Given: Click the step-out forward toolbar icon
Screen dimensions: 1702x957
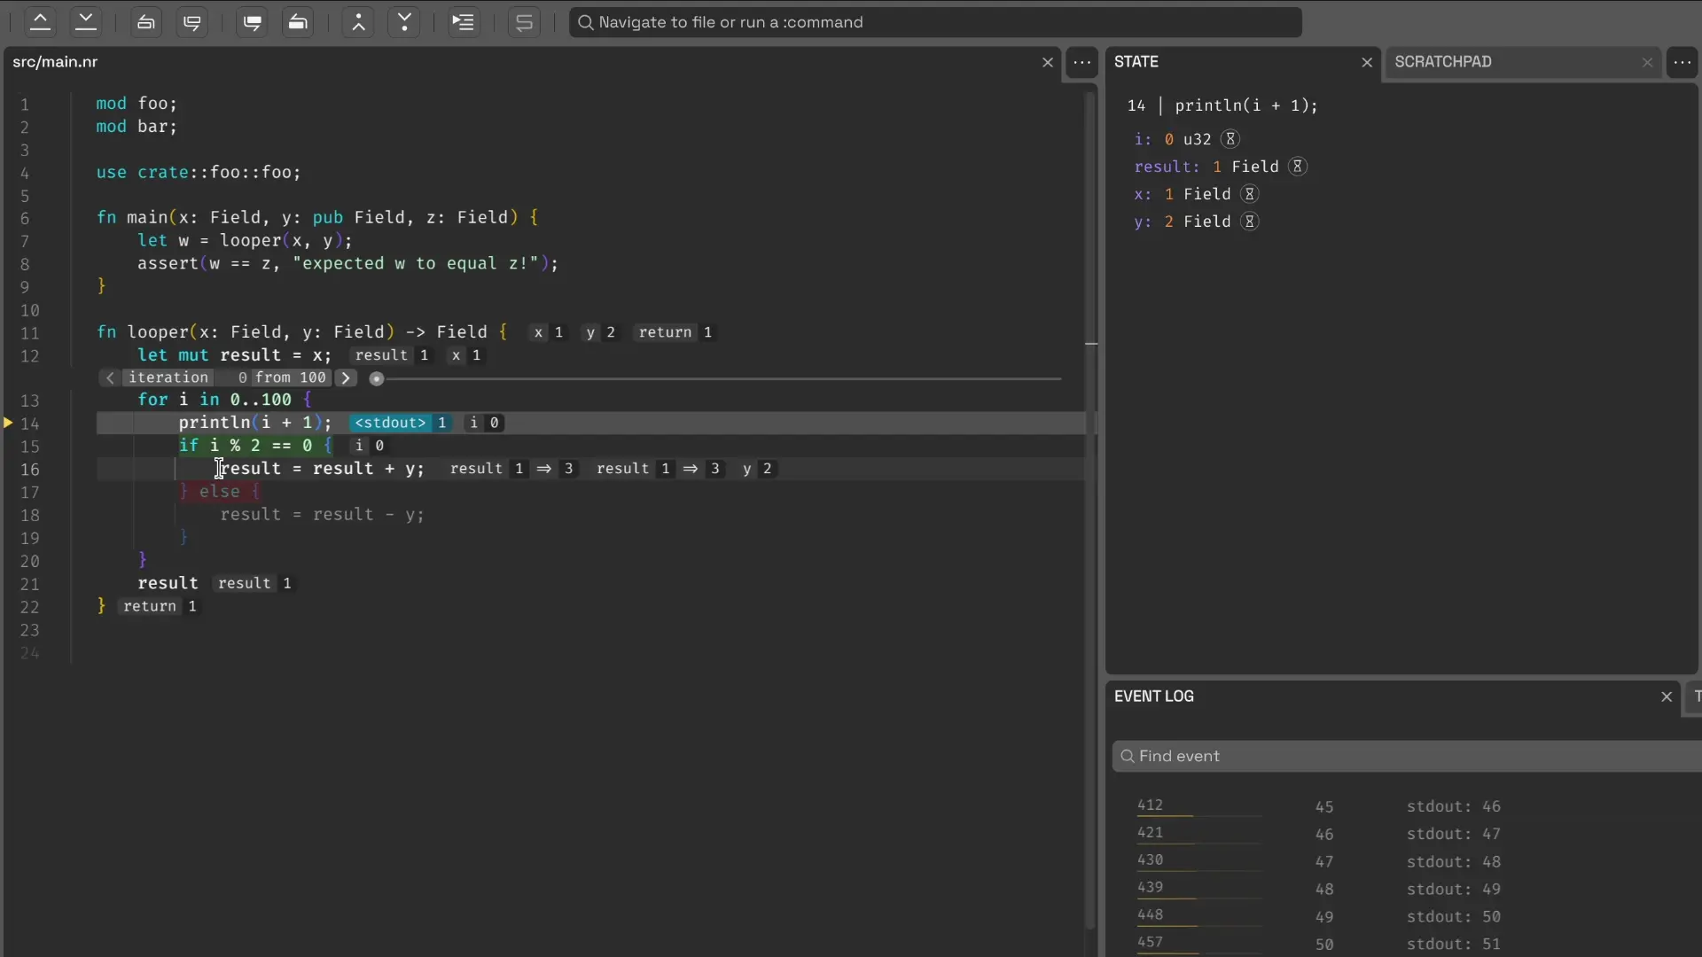Looking at the screenshot, I should pos(192,22).
